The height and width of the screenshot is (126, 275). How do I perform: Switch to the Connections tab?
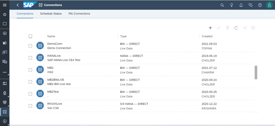point(25,14)
